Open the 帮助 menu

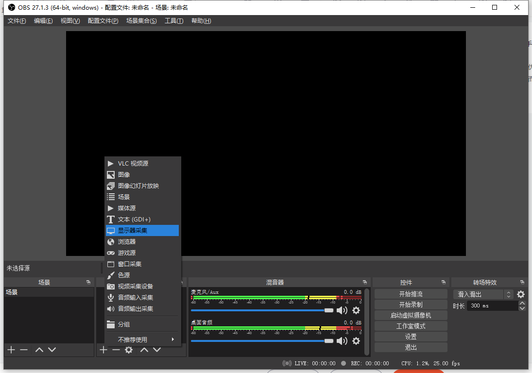(x=201, y=20)
